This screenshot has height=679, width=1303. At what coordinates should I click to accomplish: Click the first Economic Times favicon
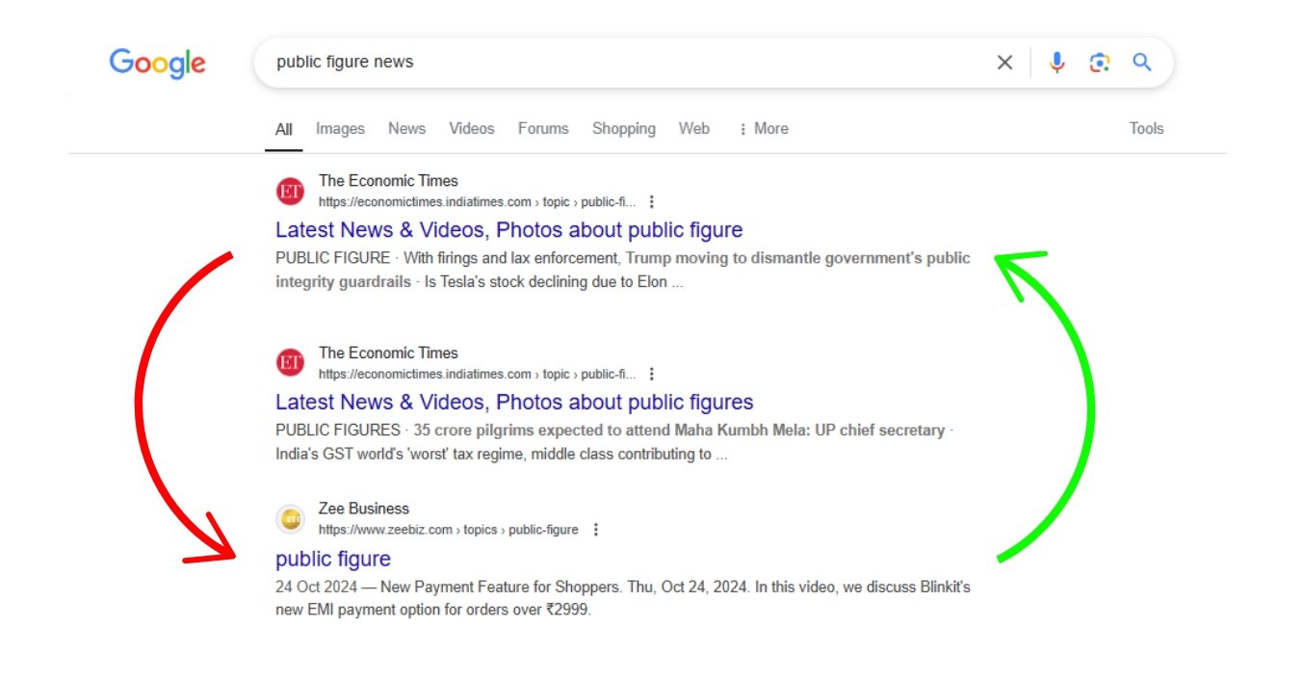(290, 191)
